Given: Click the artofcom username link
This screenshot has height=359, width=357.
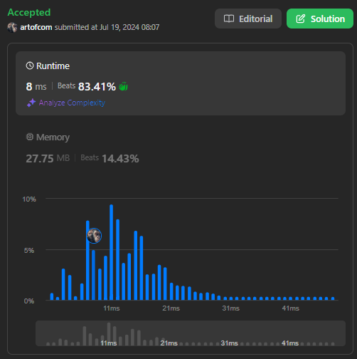Looking at the screenshot, I should pos(36,27).
